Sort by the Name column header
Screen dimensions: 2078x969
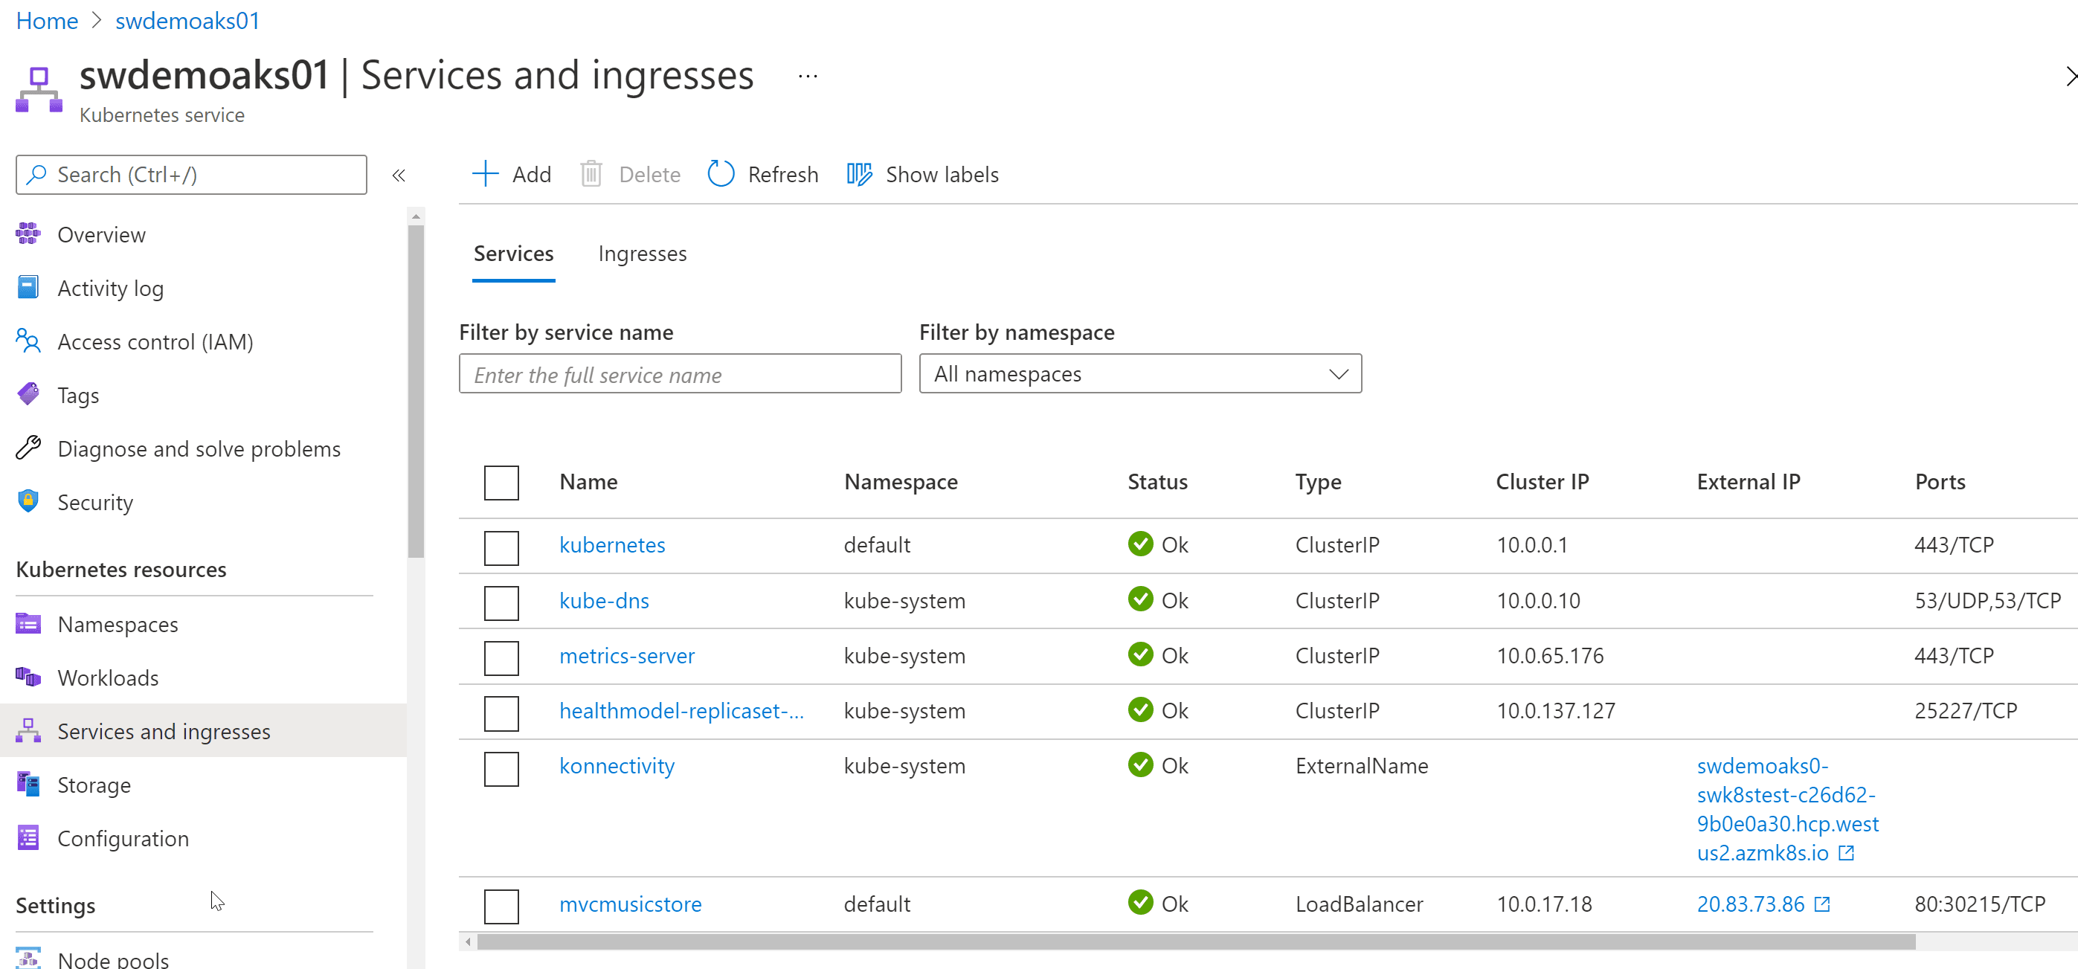pyautogui.click(x=588, y=482)
